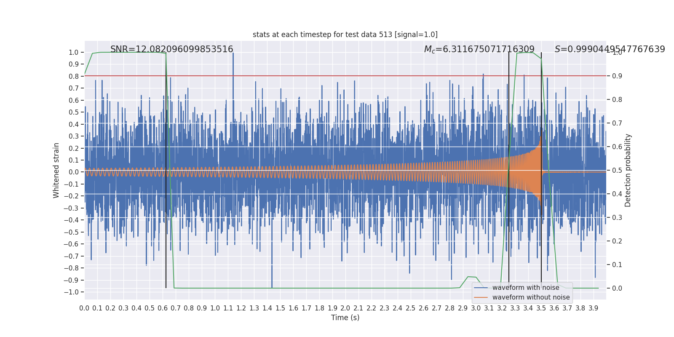Click the 0.0 tick label on the time axis
Image resolution: width=674 pixels, height=337 pixels.
(x=84, y=308)
